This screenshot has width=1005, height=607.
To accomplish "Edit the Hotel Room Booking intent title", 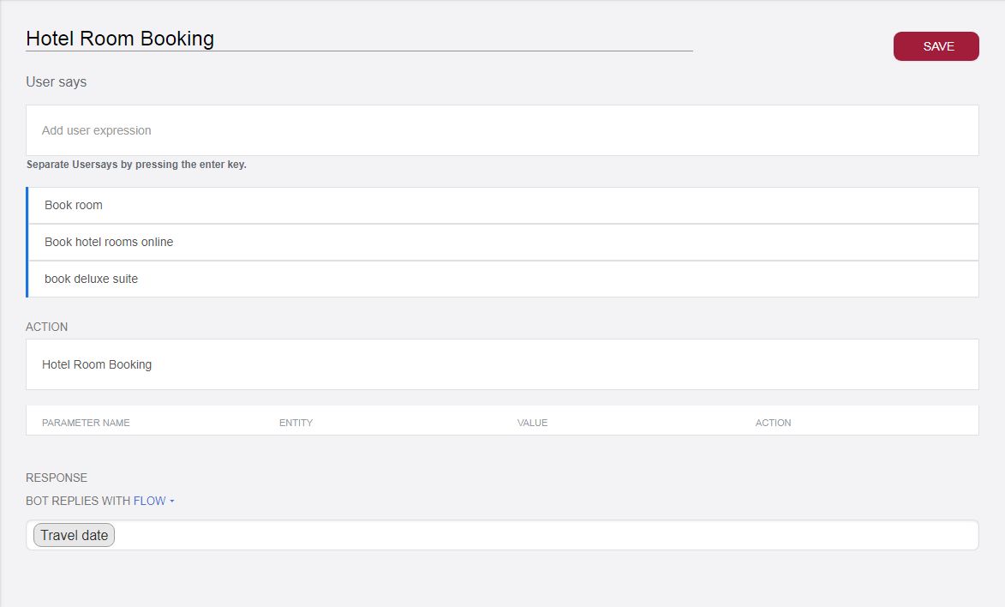I will click(x=358, y=39).
